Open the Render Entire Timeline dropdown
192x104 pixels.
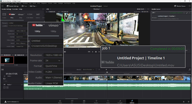pos(88,70)
